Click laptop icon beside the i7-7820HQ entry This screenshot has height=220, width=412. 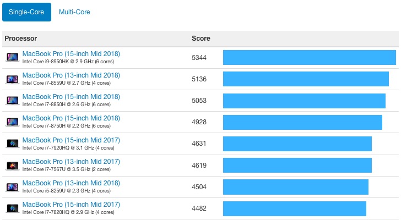[12, 208]
